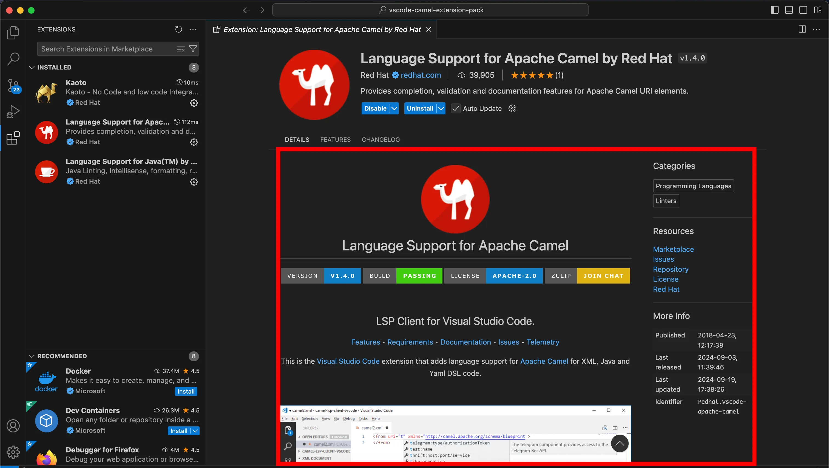Disable the Apache Camel extension
Viewport: 829px width, 468px height.
(x=375, y=108)
